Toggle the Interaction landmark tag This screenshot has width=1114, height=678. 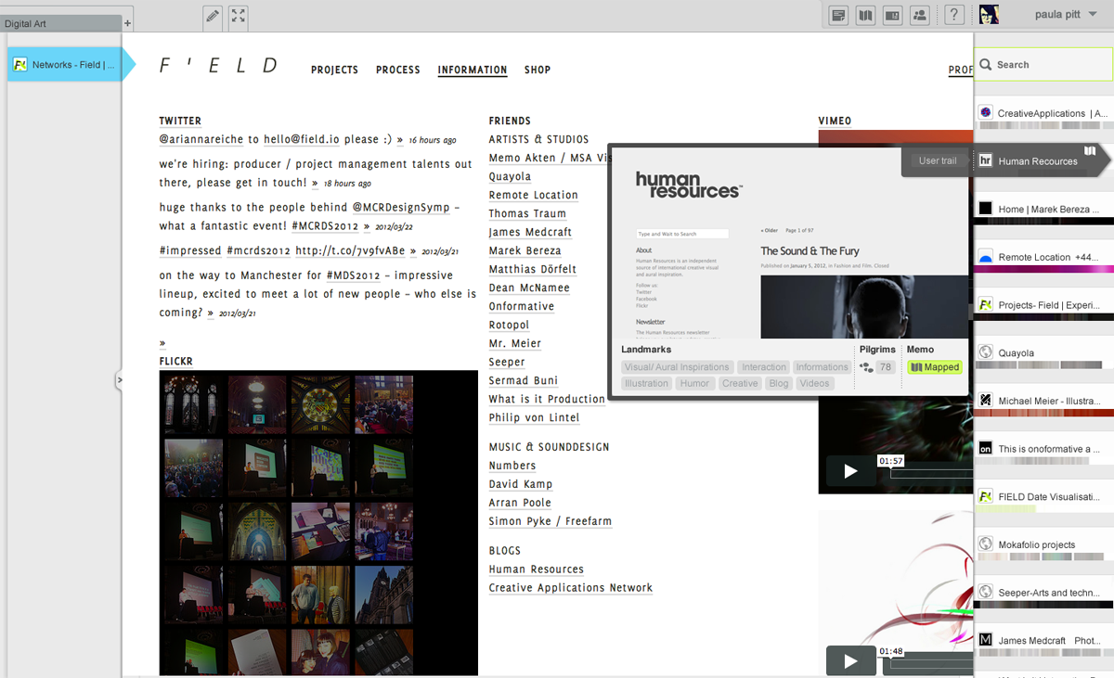764,367
